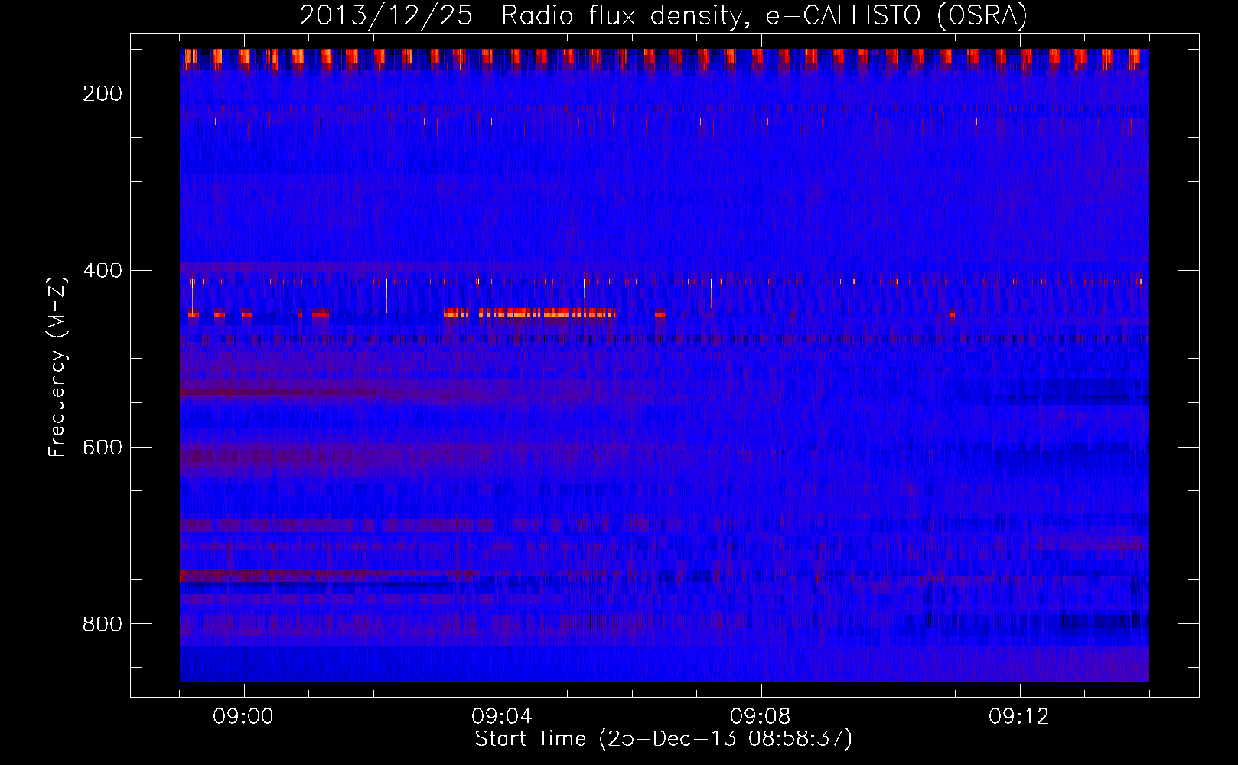The width and height of the screenshot is (1238, 765).
Task: Click the 09:08 time tick label
Action: (x=761, y=717)
